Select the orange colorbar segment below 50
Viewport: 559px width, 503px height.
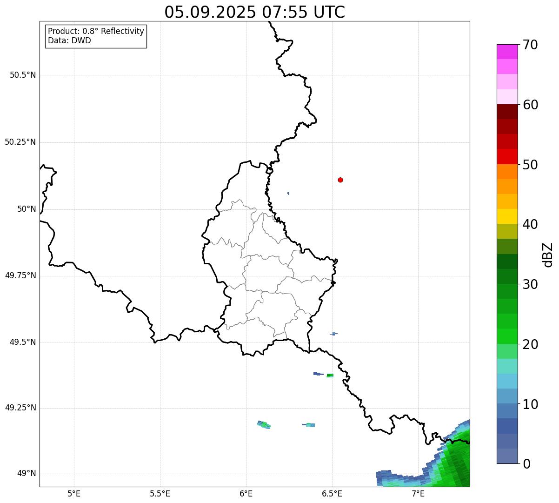pyautogui.click(x=507, y=172)
